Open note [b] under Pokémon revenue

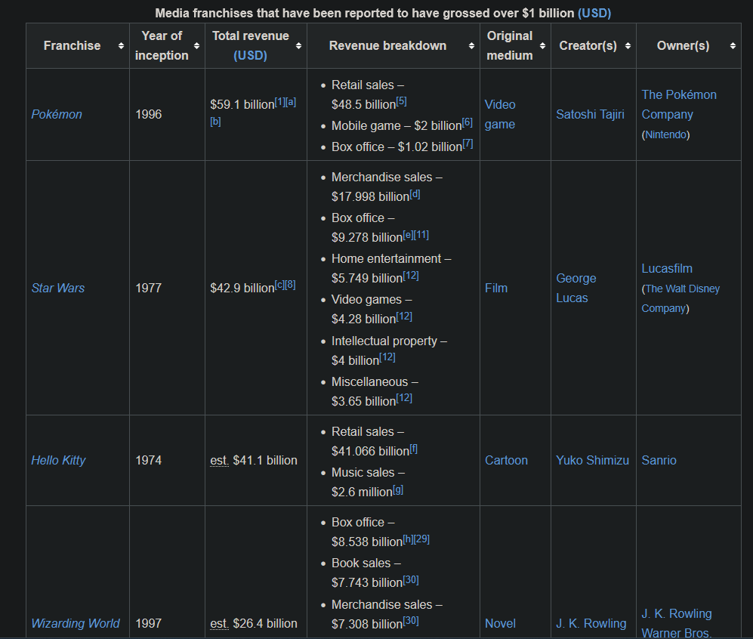(x=215, y=122)
